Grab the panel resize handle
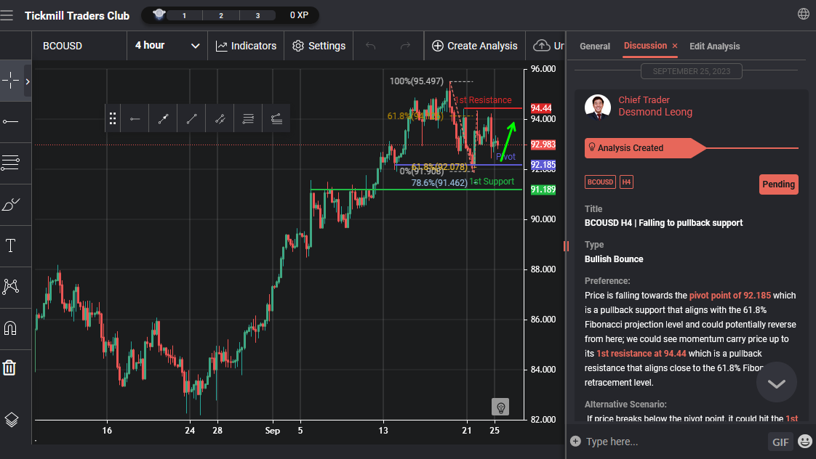The height and width of the screenshot is (459, 816). tap(566, 246)
